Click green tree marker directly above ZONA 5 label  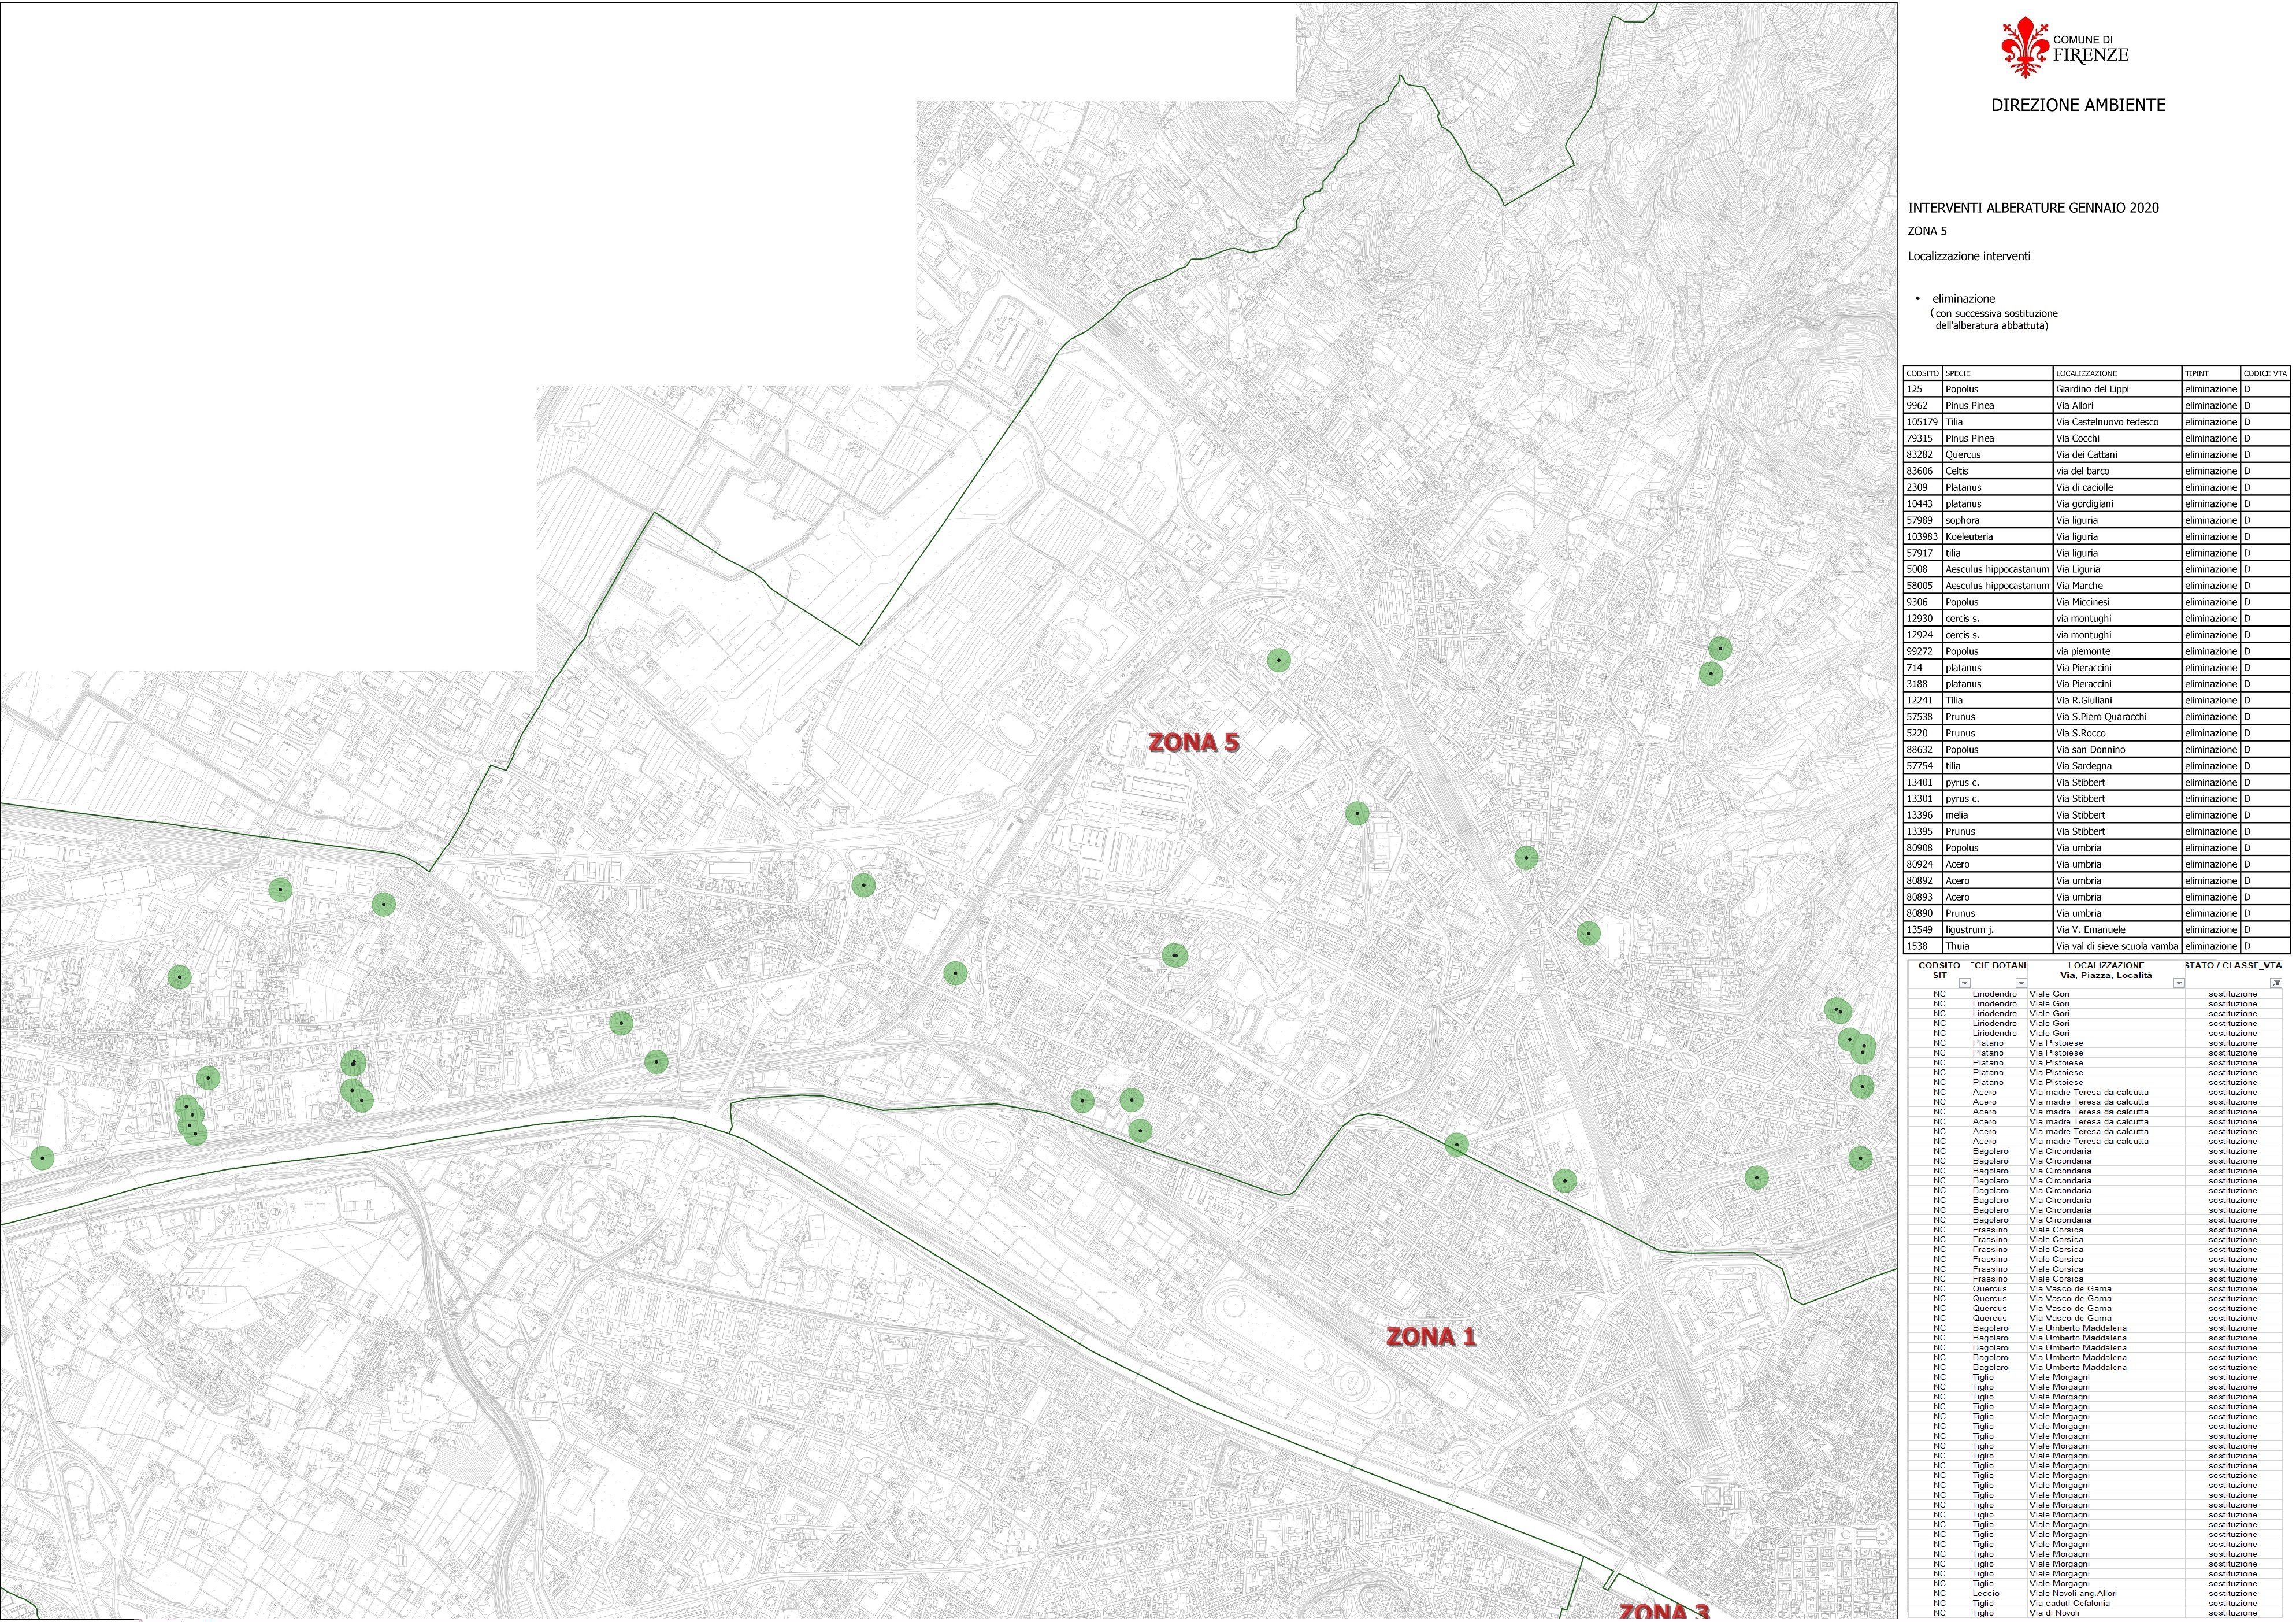tap(1278, 660)
